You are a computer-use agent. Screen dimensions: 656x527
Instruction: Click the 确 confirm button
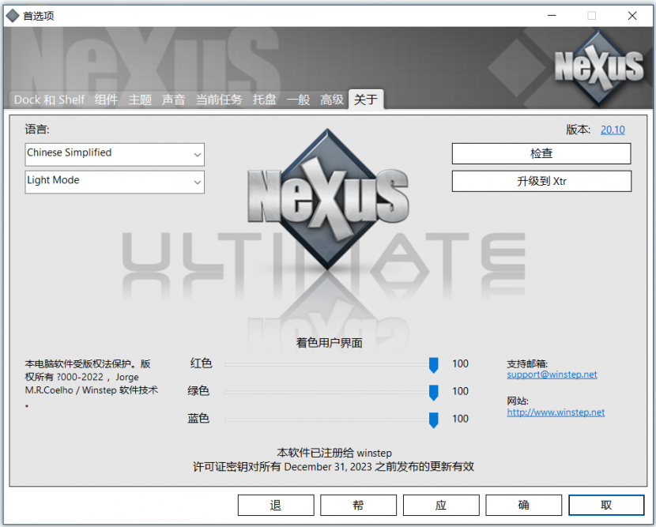click(x=523, y=505)
